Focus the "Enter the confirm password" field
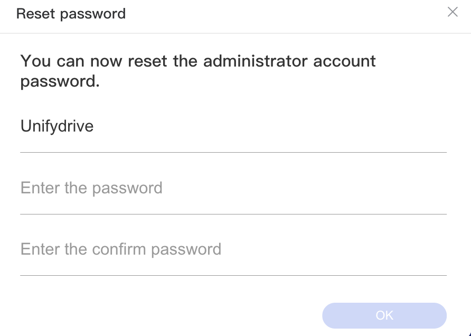Viewport: 471px width, 336px height. click(x=233, y=249)
